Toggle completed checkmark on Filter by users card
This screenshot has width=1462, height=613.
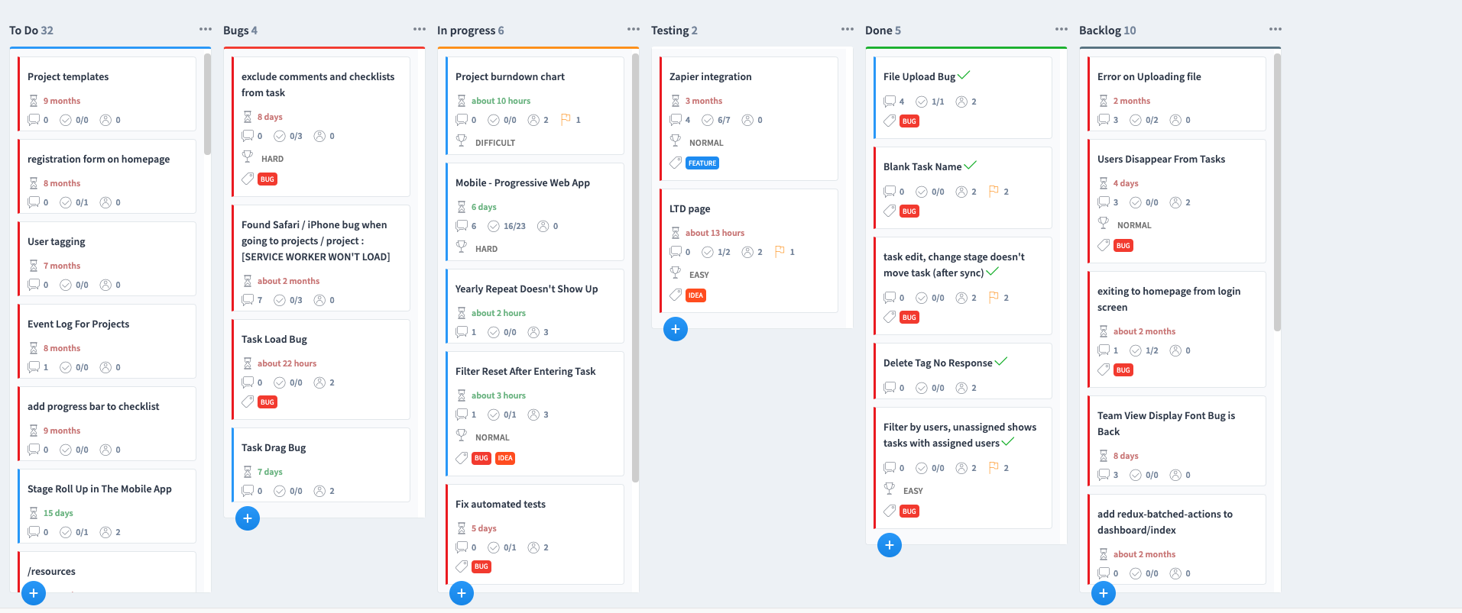point(1008,442)
